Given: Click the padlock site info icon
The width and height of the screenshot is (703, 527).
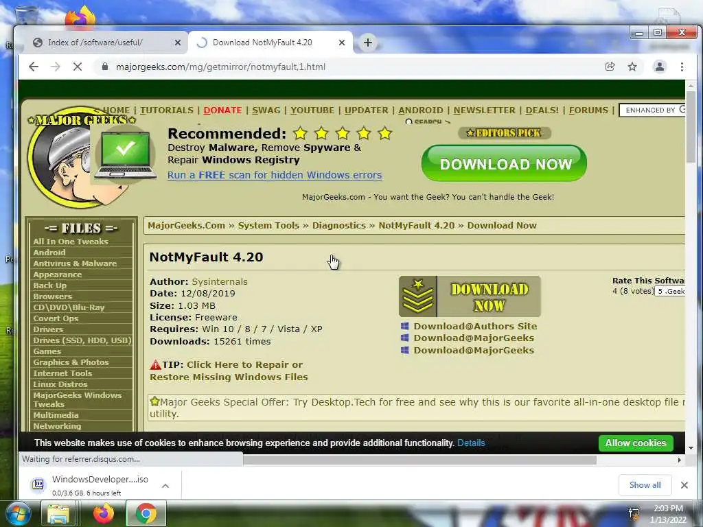Looking at the screenshot, I should point(105,67).
